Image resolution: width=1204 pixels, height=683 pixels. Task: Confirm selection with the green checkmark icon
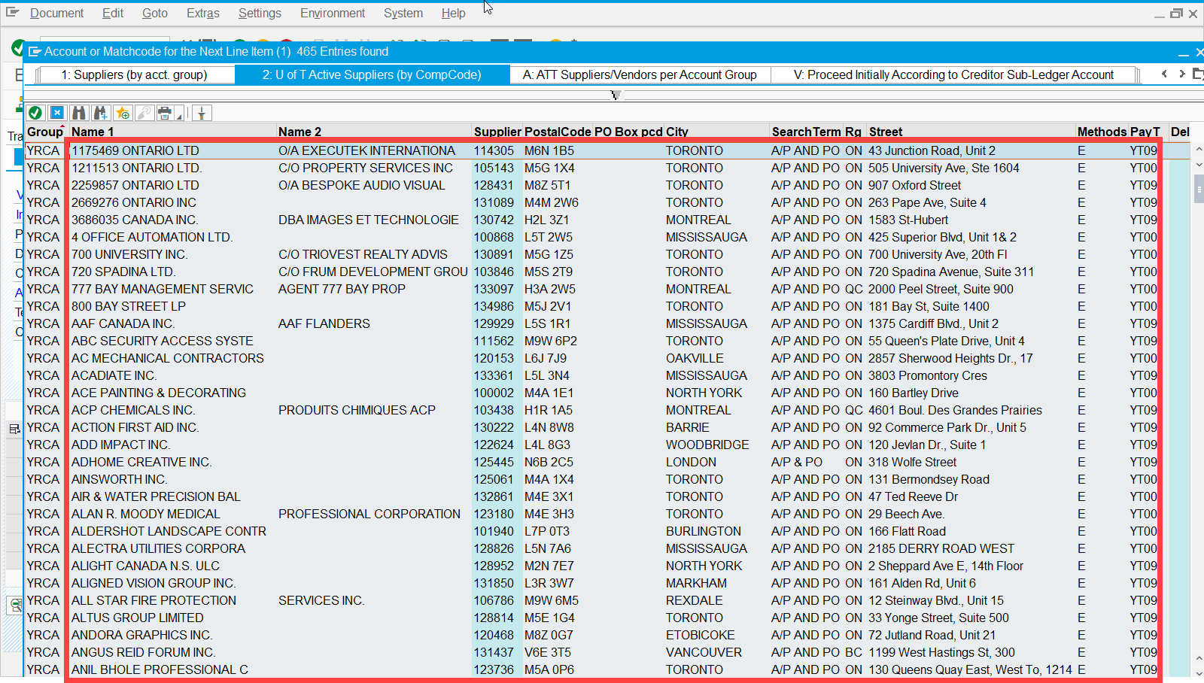tap(35, 113)
